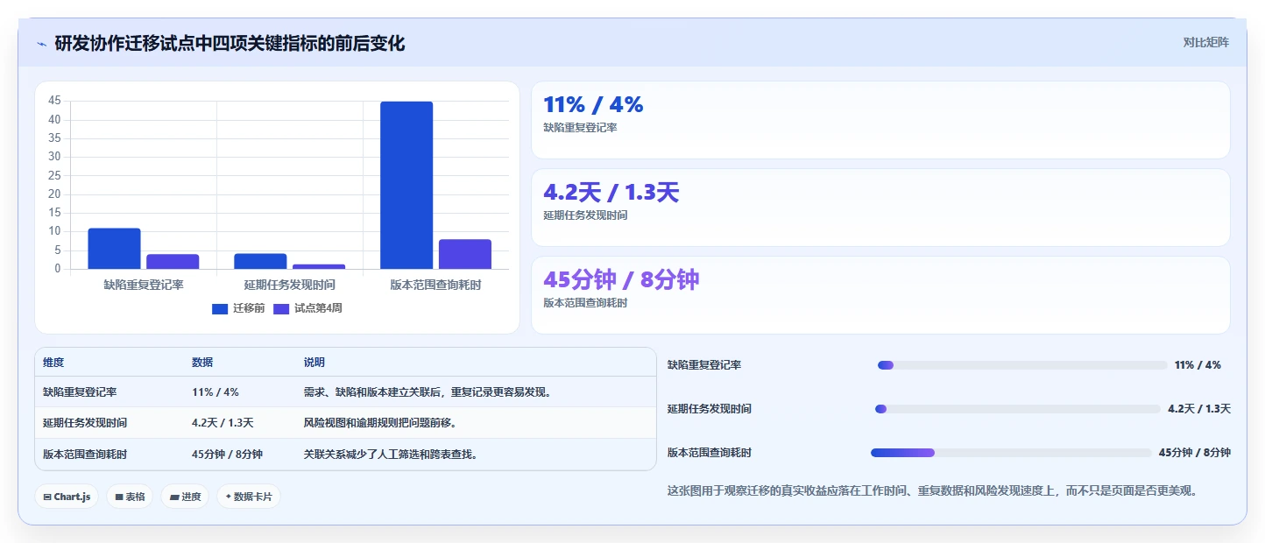Click the chart x-axis label 延期任务发现时间

[290, 285]
